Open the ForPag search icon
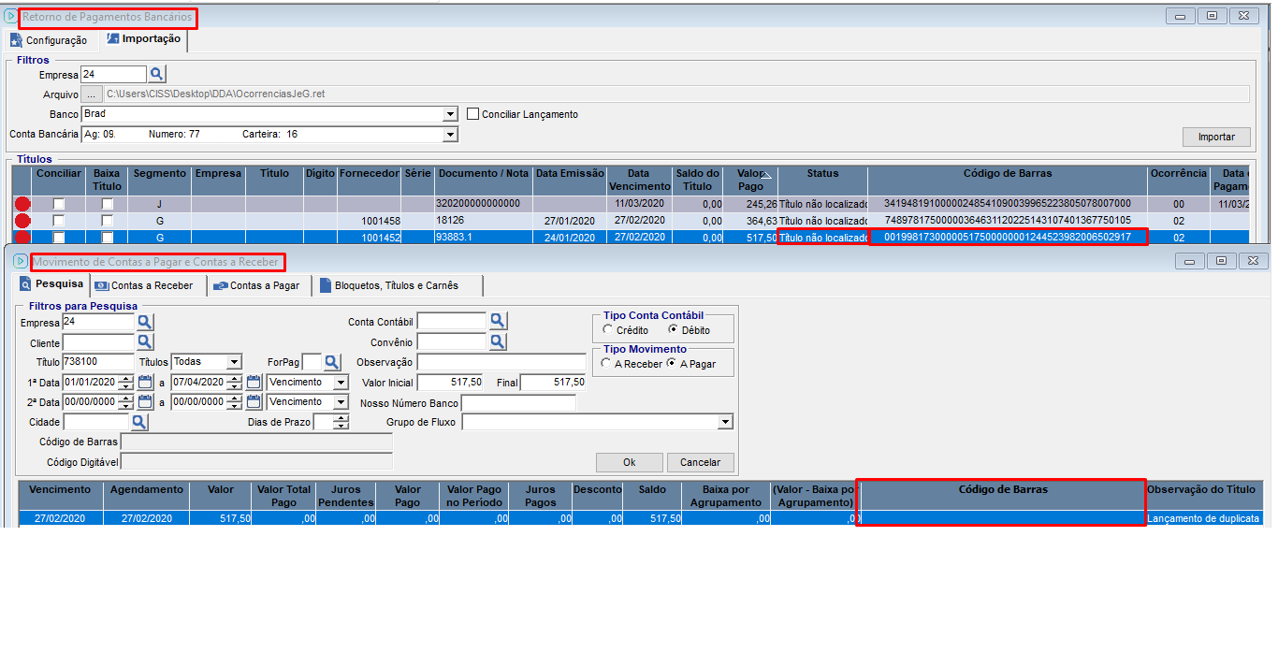The width and height of the screenshot is (1278, 667). click(x=332, y=362)
